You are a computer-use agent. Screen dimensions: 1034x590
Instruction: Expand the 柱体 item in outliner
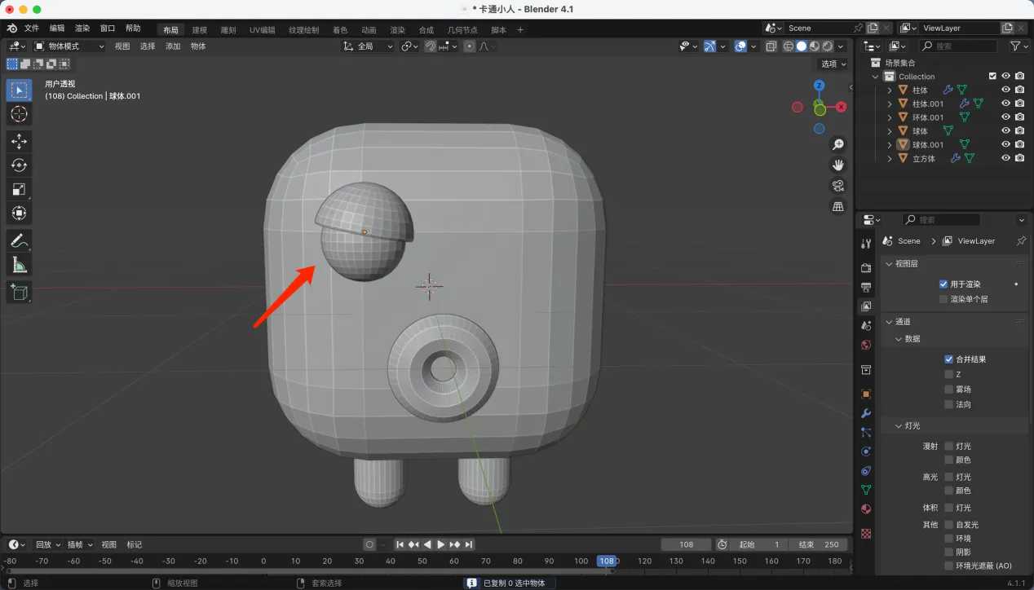pos(890,90)
